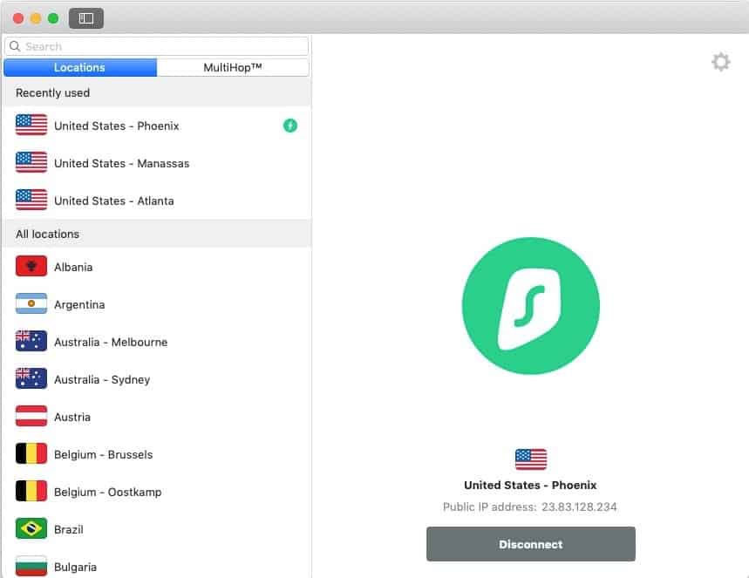The image size is (749, 578).
Task: Select Belgium - Brussels location name
Action: (104, 455)
